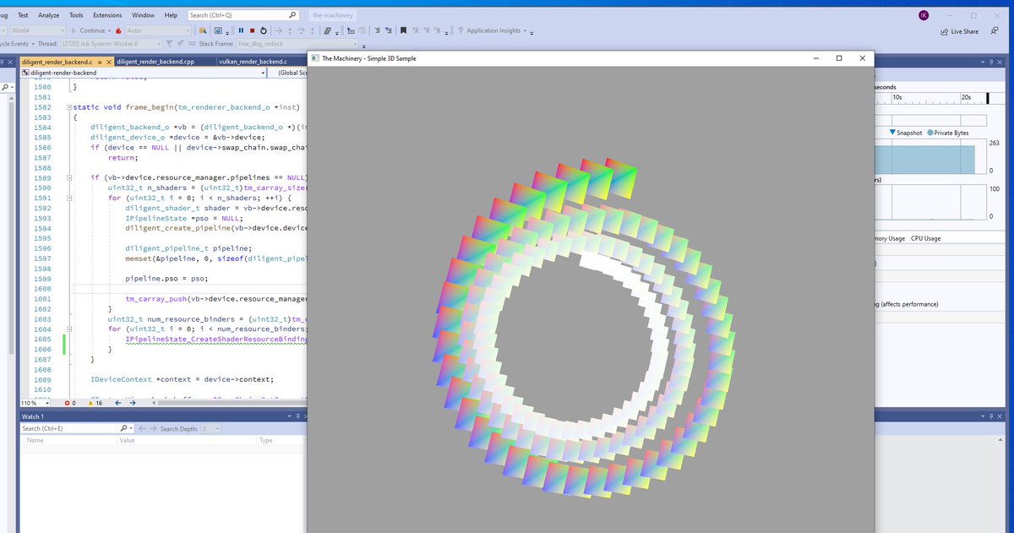
Task: Open the Auto dropdown in toolbar
Action: pyautogui.click(x=188, y=30)
